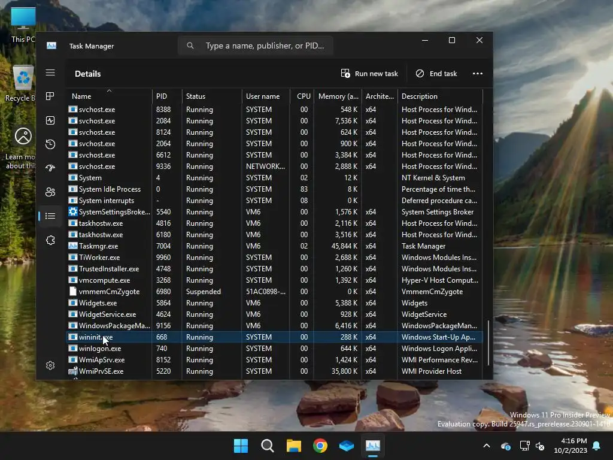613x460 pixels.
Task: Select TrustedInstaller.exe in the list
Action: click(275, 269)
